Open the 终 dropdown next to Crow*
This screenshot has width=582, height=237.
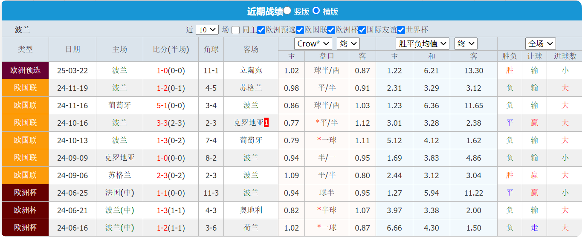pyautogui.click(x=348, y=43)
